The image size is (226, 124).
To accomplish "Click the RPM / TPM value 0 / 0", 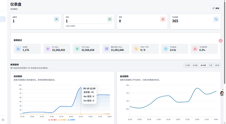I will 143,50.
